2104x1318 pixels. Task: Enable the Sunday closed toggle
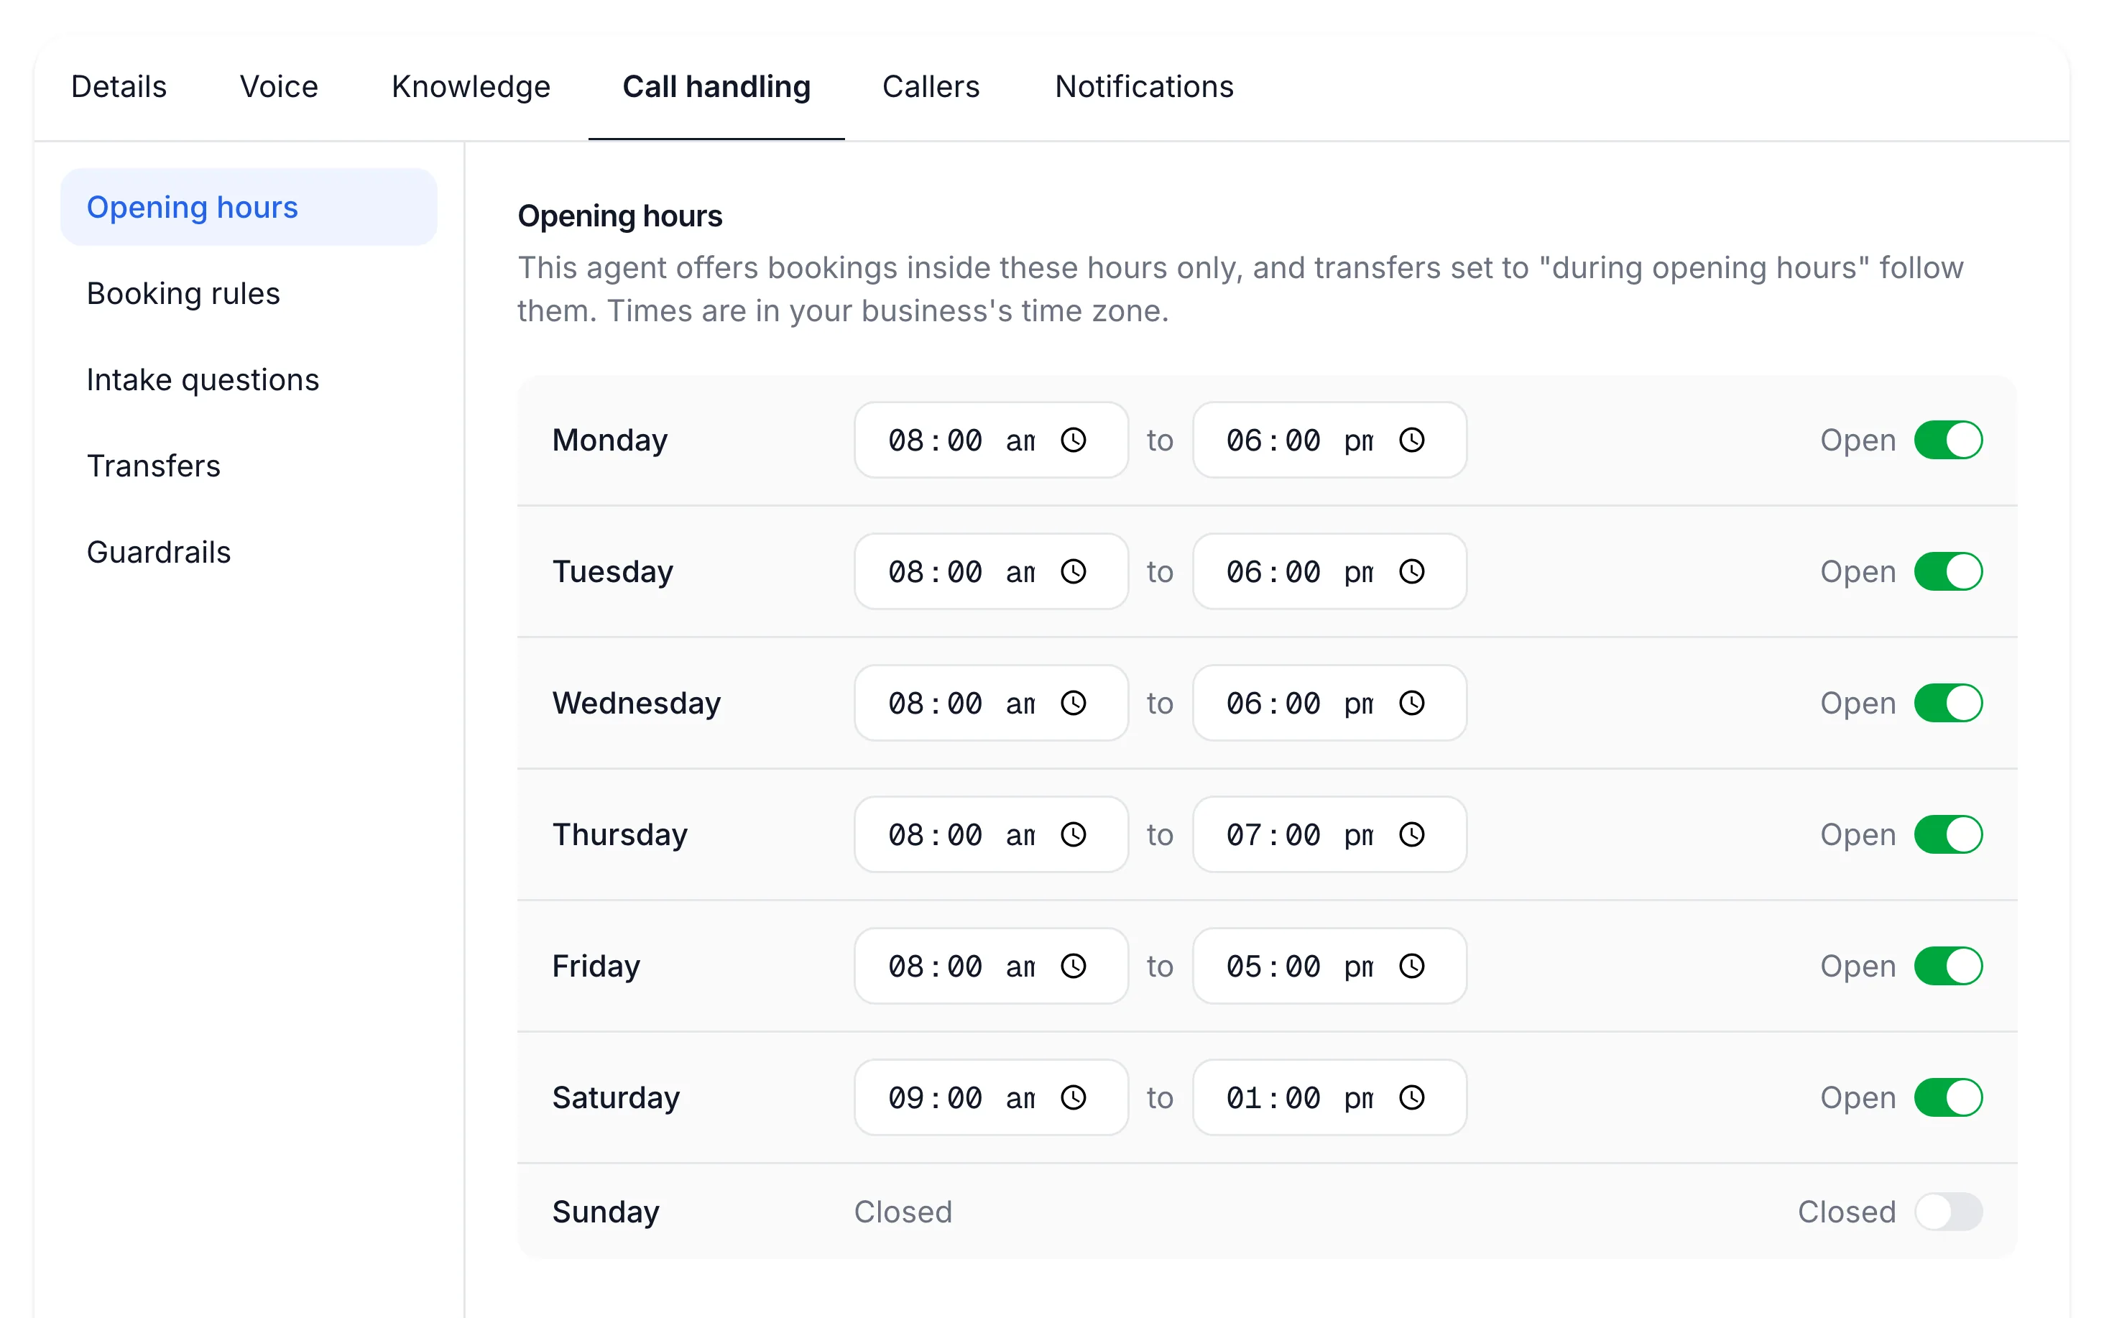(1948, 1212)
